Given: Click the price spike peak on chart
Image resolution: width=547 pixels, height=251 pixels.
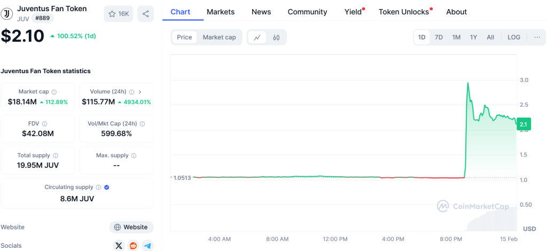Looking at the screenshot, I should point(468,83).
